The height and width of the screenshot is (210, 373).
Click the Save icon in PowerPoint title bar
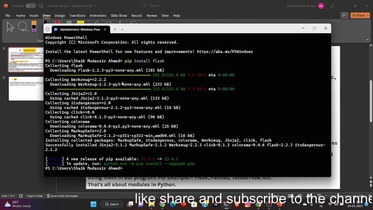click(x=41, y=6)
